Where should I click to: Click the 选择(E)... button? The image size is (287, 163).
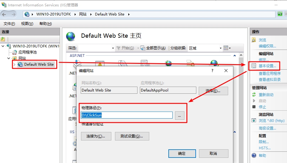pyautogui.click(x=213, y=91)
